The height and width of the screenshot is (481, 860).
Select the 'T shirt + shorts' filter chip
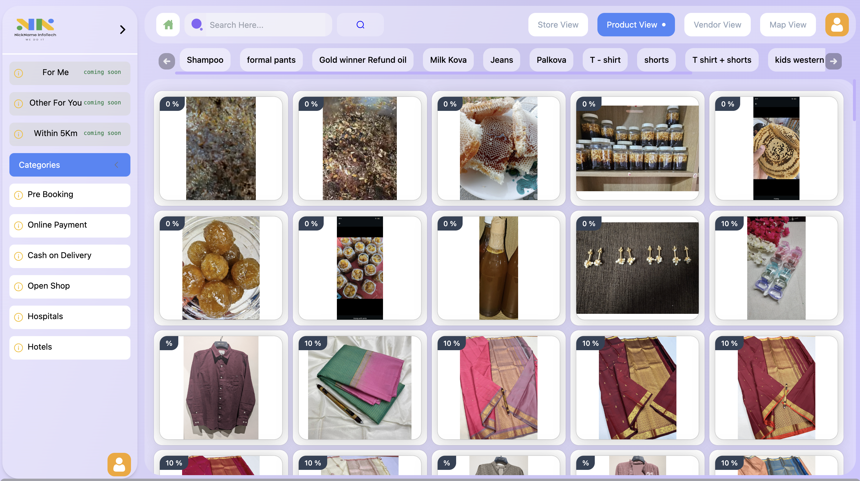point(722,60)
